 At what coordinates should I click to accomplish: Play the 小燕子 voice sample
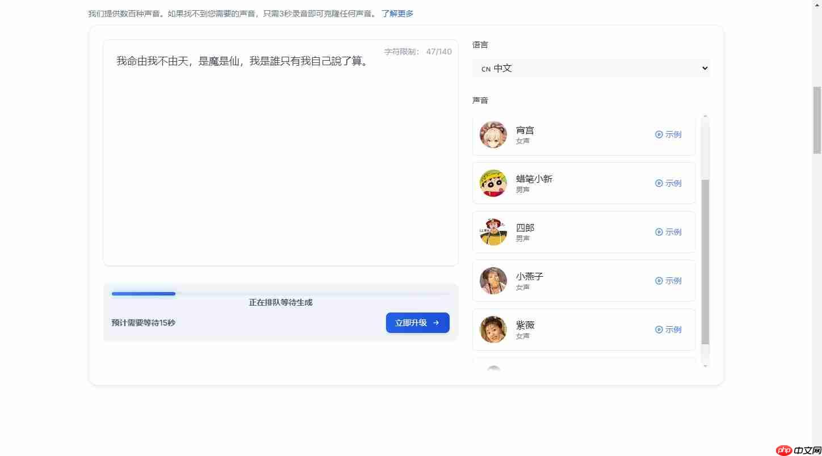click(x=668, y=280)
